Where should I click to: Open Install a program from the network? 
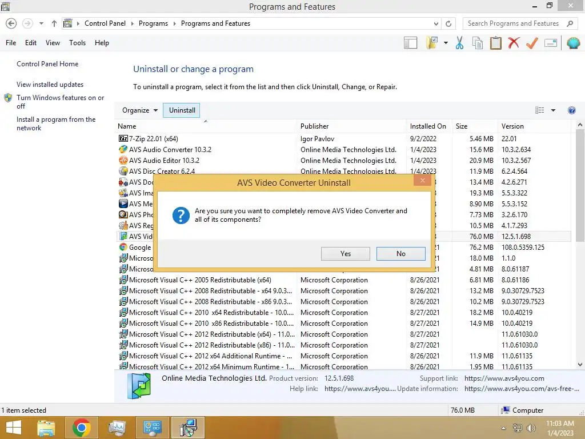[x=56, y=123]
